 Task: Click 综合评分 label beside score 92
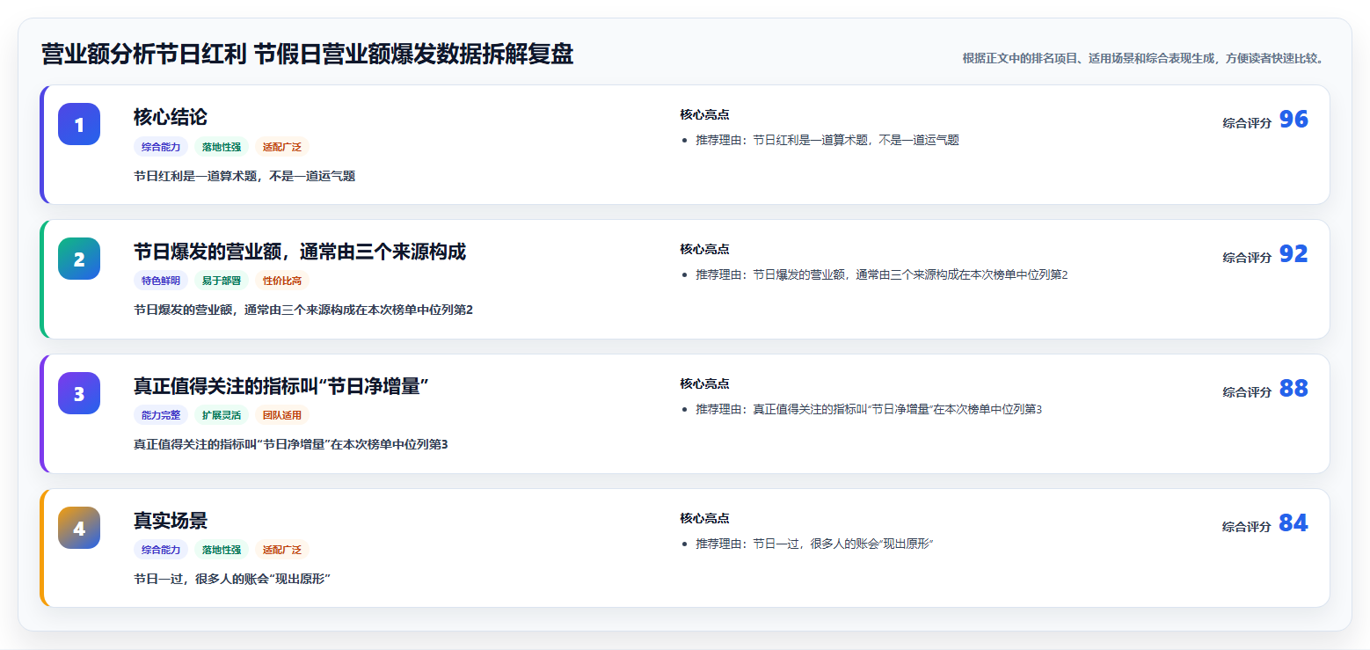[1247, 258]
